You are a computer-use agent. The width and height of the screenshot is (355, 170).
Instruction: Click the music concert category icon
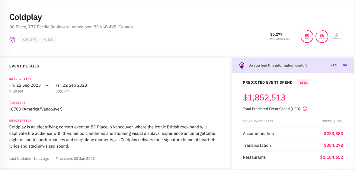tap(12, 40)
